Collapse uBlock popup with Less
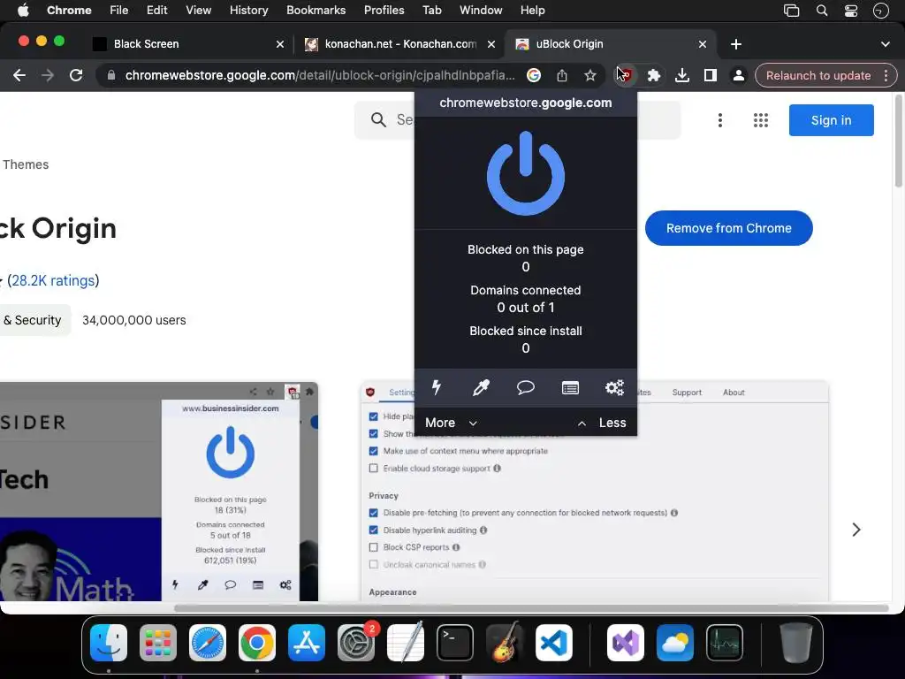905x679 pixels. click(x=601, y=423)
